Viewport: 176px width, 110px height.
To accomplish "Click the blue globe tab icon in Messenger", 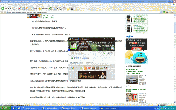I will 77,68.
